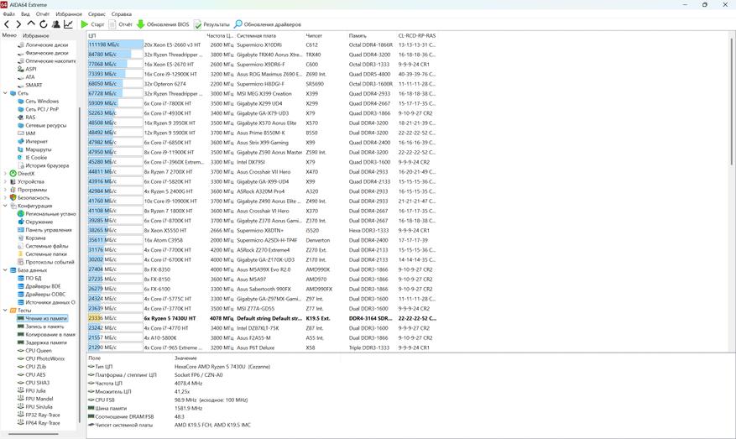This screenshot has height=439, width=736.
Task: Click the Обновления BIOS toolbar button
Action: (x=163, y=24)
